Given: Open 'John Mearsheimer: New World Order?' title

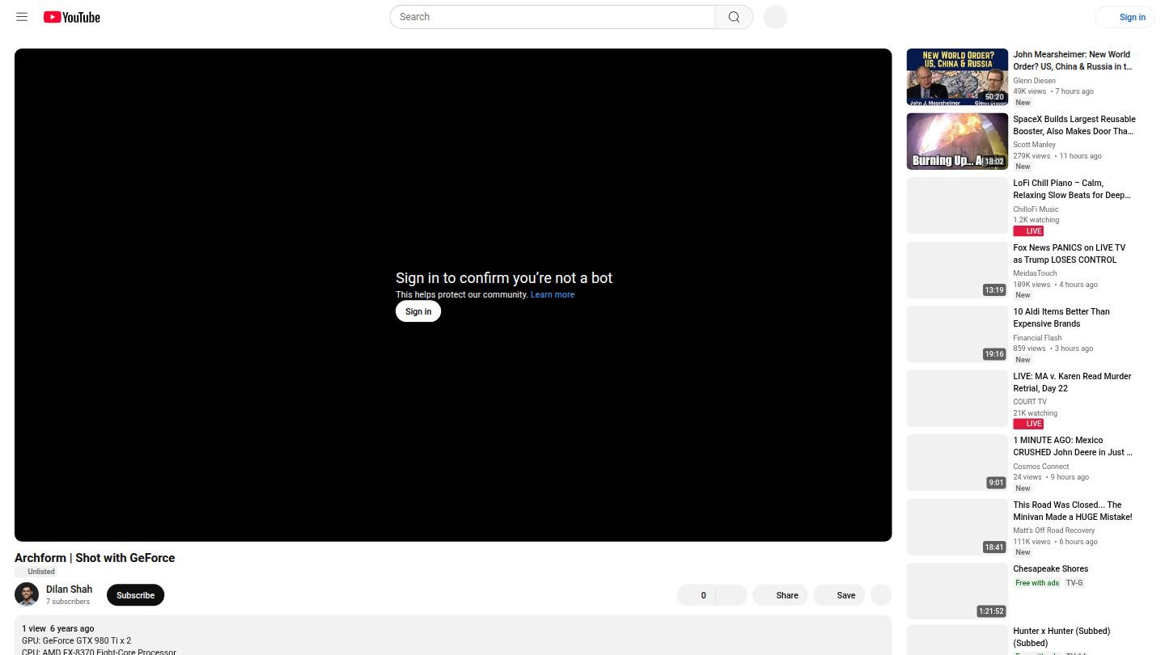Looking at the screenshot, I should [x=1072, y=61].
